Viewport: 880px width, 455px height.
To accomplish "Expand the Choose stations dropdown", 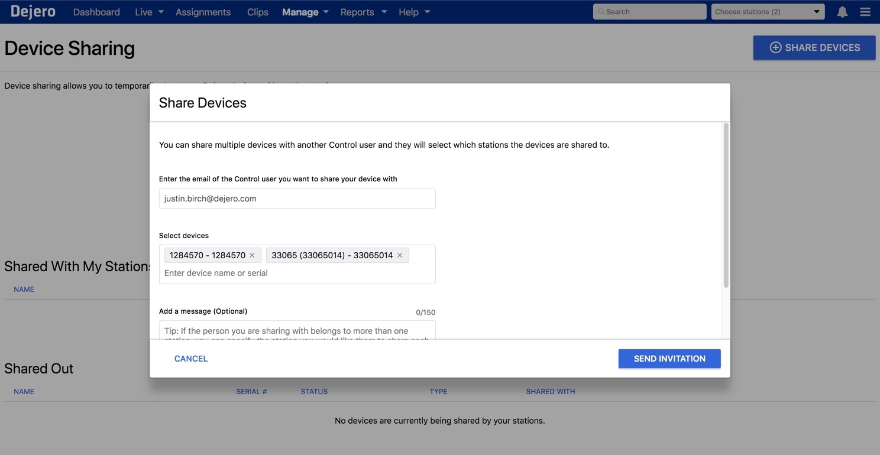I will pyautogui.click(x=767, y=12).
